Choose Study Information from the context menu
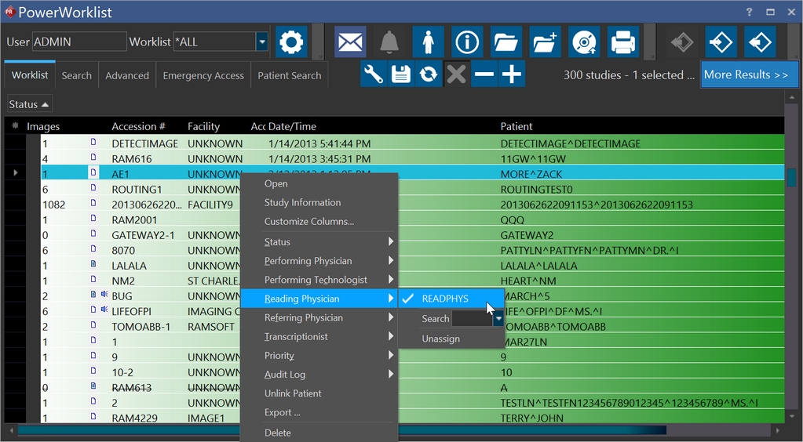803x442 pixels. click(x=302, y=202)
